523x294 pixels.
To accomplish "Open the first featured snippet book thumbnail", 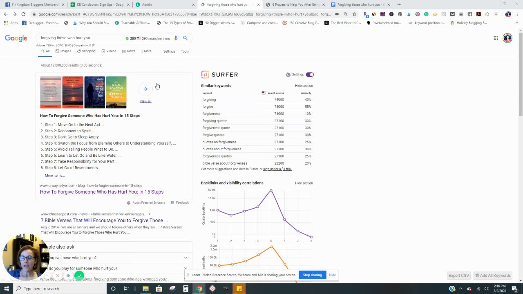I will (x=51, y=92).
